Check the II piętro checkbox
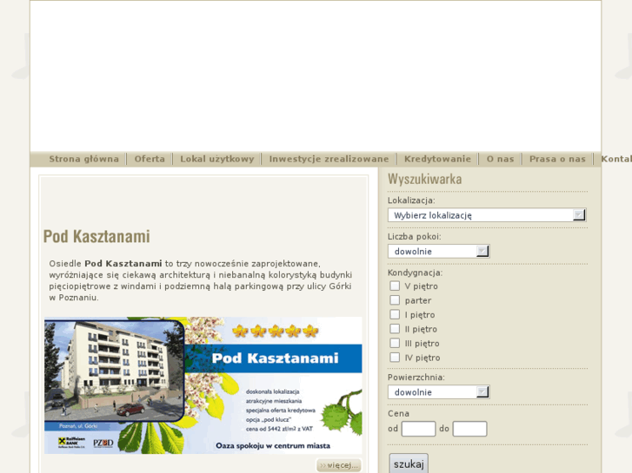This screenshot has height=473, width=632. point(395,329)
